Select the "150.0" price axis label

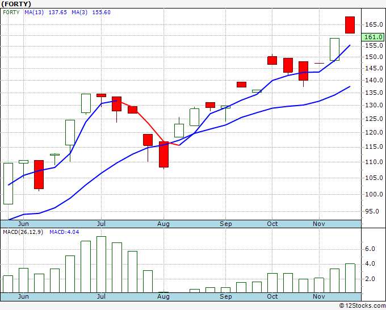tap(374, 57)
